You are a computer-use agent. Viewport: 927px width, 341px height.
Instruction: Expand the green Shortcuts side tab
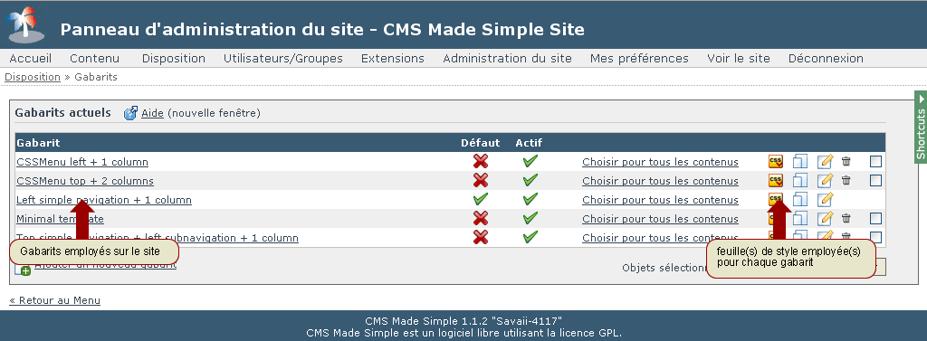921,128
